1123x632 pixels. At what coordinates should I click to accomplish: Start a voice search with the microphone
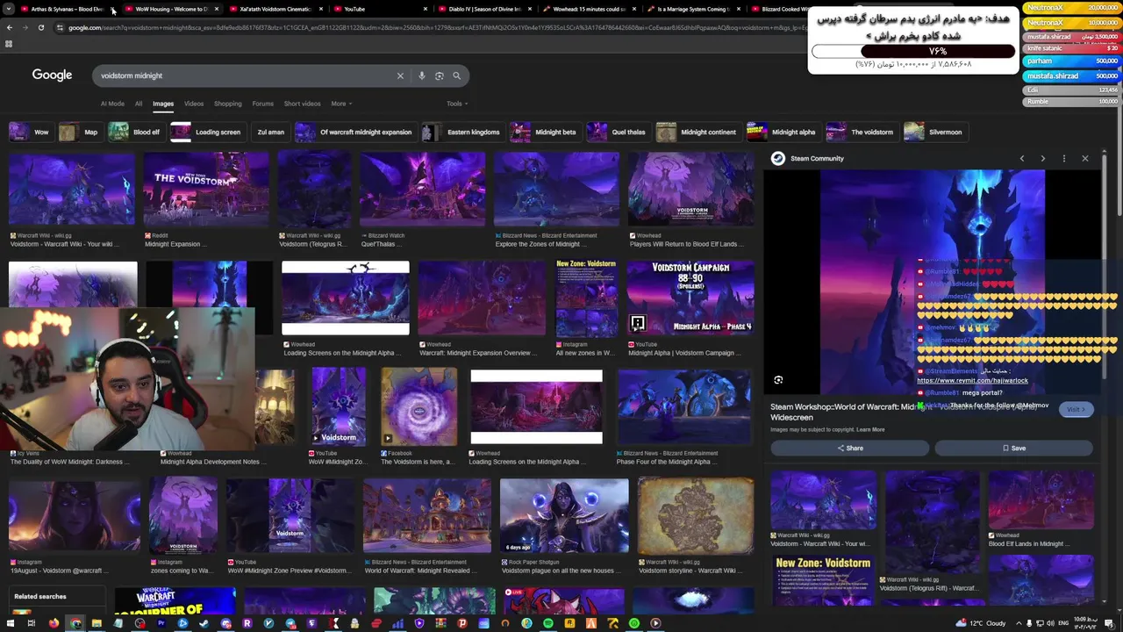coord(422,75)
